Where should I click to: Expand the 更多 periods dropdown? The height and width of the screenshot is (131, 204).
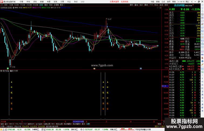(x=62, y=5)
